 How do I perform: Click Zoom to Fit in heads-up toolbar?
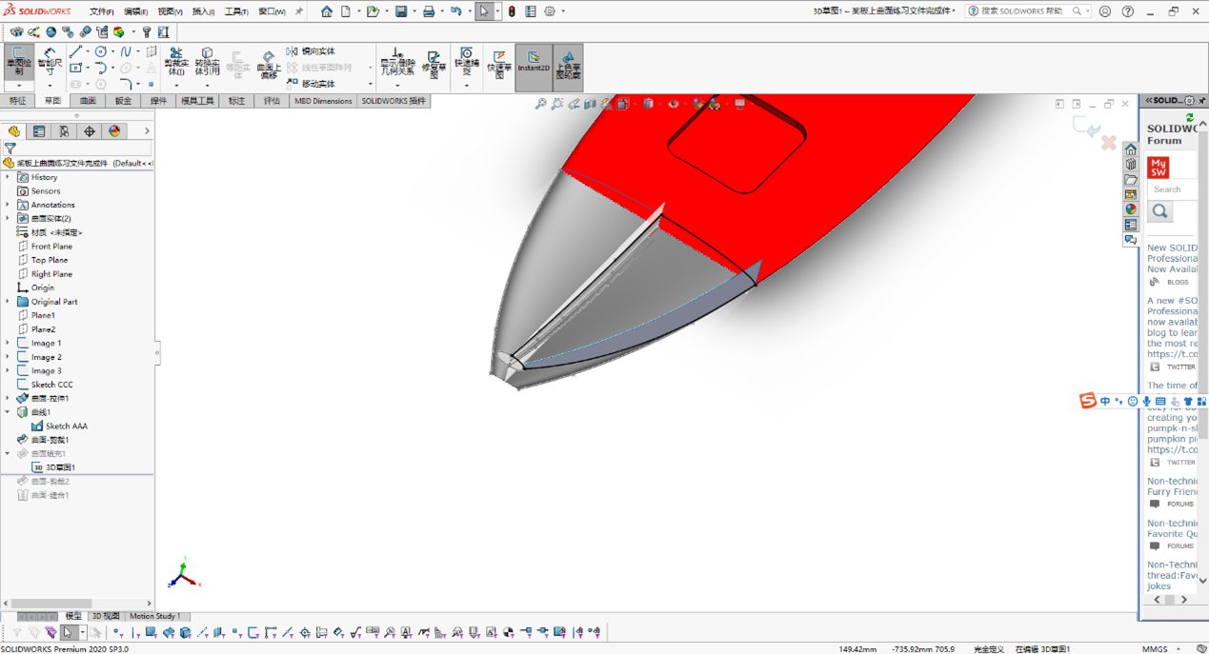pos(540,102)
